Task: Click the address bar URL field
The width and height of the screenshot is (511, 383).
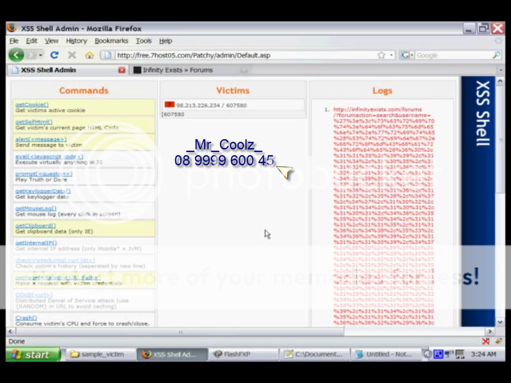Action: pyautogui.click(x=245, y=55)
